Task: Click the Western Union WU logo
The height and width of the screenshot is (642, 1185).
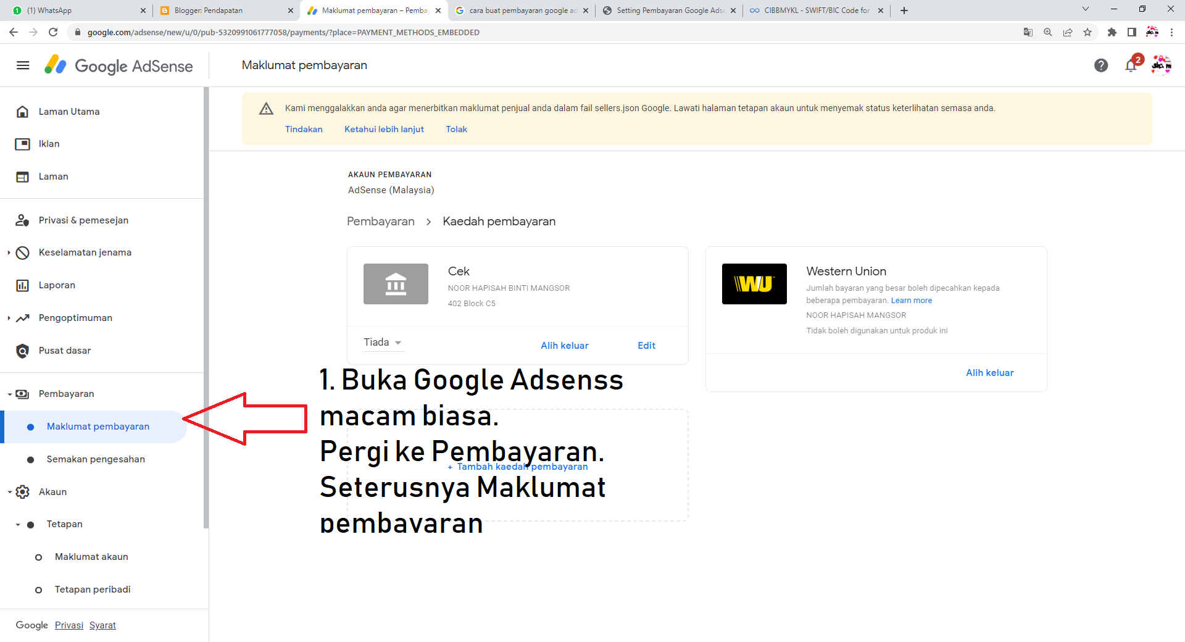Action: [x=754, y=284]
